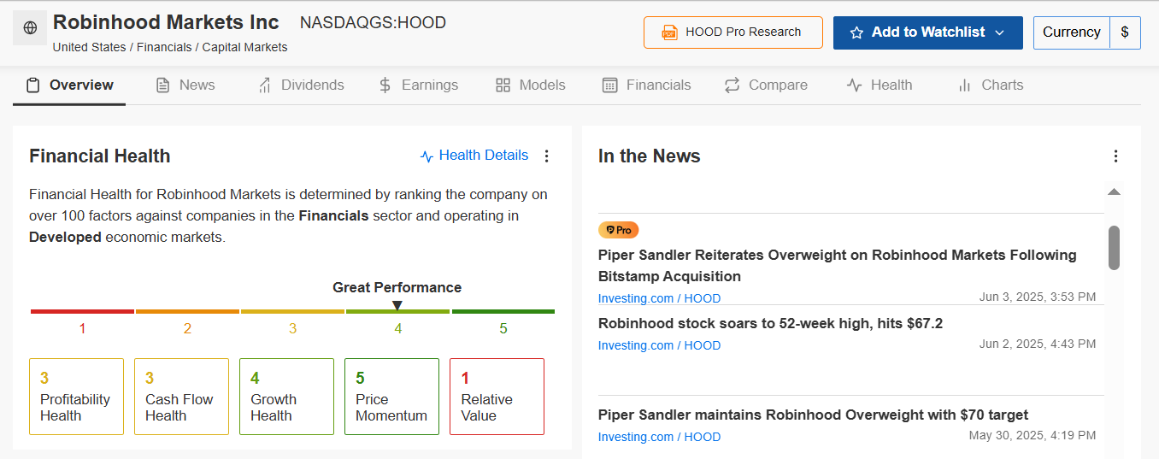Screen dimensions: 1159x459
Task: Click the Jun 3, 2025, 3:53 PM timestamp
Action: pyautogui.click(x=1038, y=297)
